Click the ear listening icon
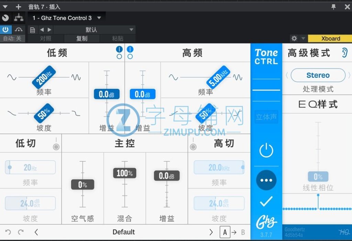 (344, 53)
